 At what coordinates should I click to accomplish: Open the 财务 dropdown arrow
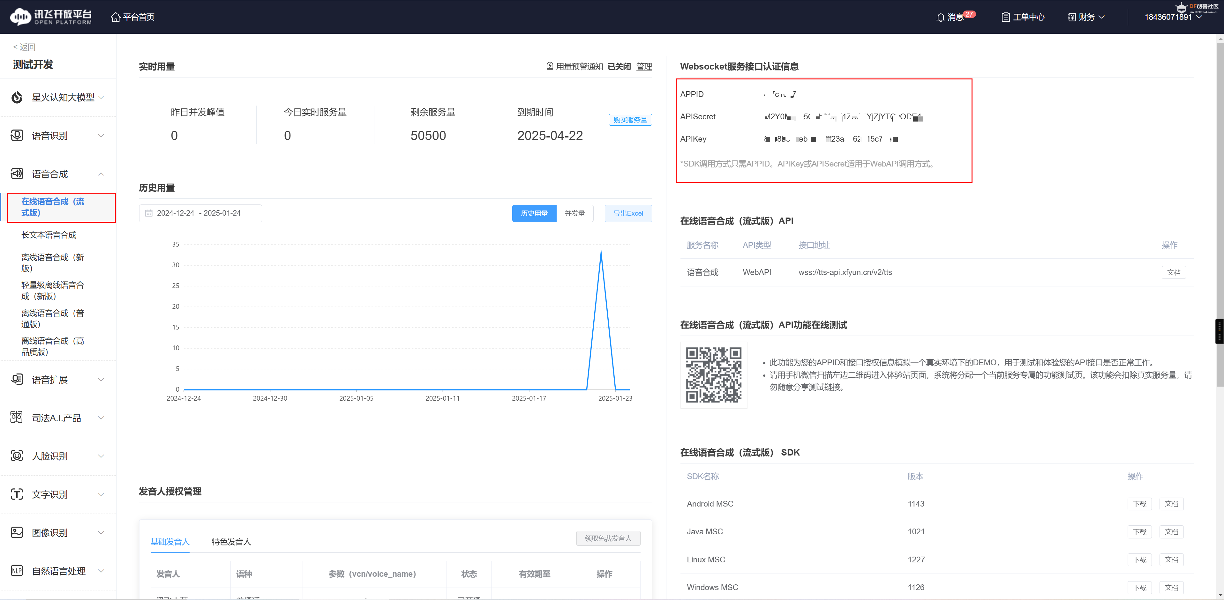coord(1101,17)
